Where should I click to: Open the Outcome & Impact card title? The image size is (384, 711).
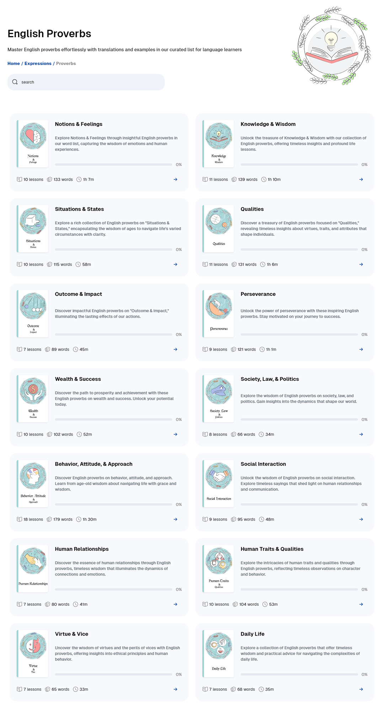78,294
